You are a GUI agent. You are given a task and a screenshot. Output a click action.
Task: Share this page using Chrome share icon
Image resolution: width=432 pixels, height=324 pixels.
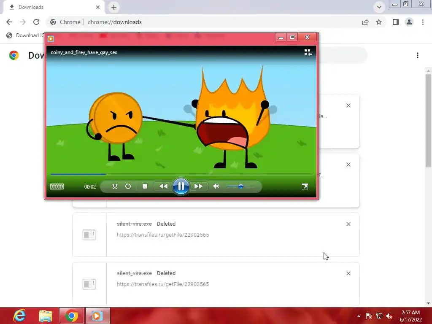pos(365,22)
